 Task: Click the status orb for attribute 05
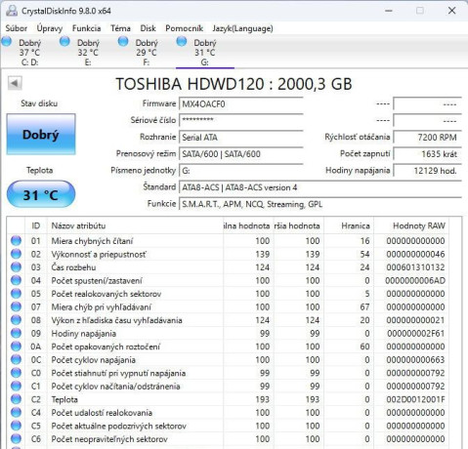pyautogui.click(x=16, y=294)
